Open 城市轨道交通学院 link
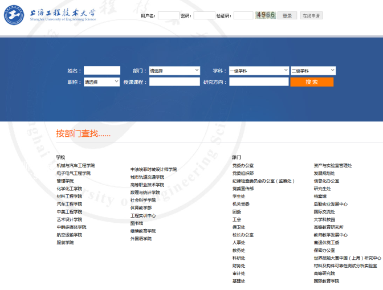This screenshot has width=383, height=290. click(147, 177)
